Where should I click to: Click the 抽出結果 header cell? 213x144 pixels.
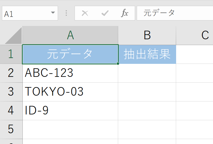click(147, 54)
